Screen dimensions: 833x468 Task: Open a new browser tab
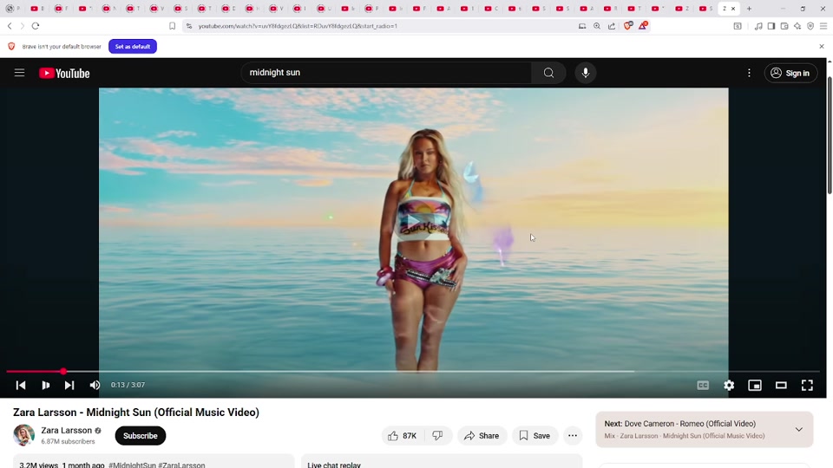point(749,9)
